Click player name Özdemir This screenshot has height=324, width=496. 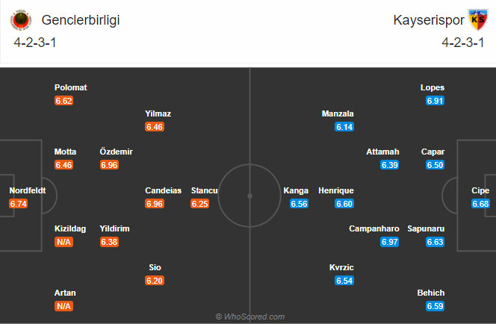pos(116,152)
